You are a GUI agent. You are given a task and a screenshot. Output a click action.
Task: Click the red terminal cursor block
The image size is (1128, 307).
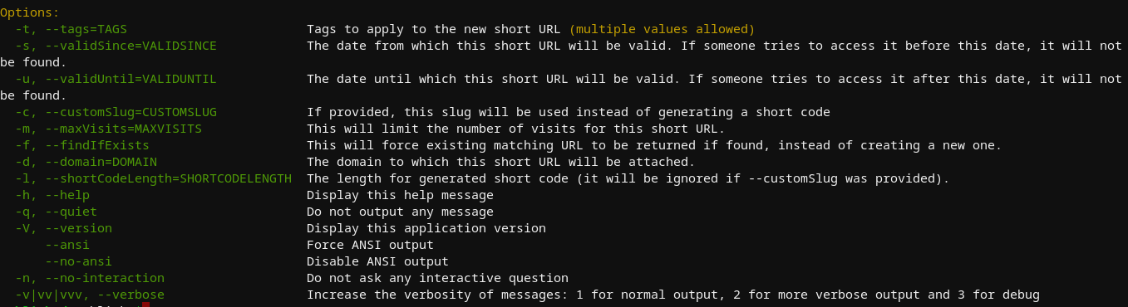pos(145,305)
